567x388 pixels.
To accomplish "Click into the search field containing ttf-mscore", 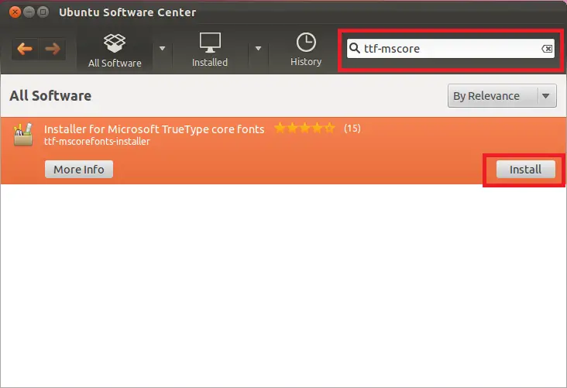I will [450, 49].
